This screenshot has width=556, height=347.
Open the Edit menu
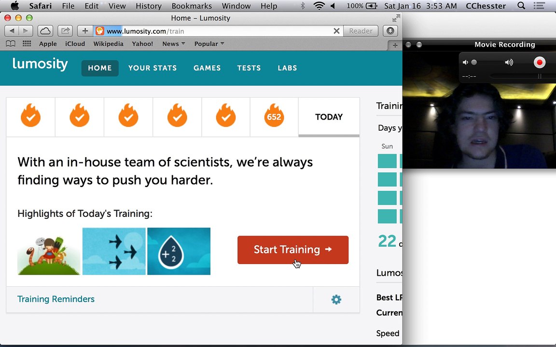coord(92,6)
